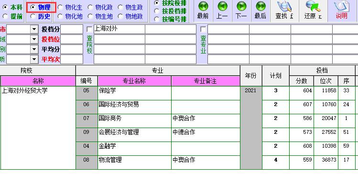358x174 pixels.
Task: Open the 说明 help instructions
Action: pos(342,11)
